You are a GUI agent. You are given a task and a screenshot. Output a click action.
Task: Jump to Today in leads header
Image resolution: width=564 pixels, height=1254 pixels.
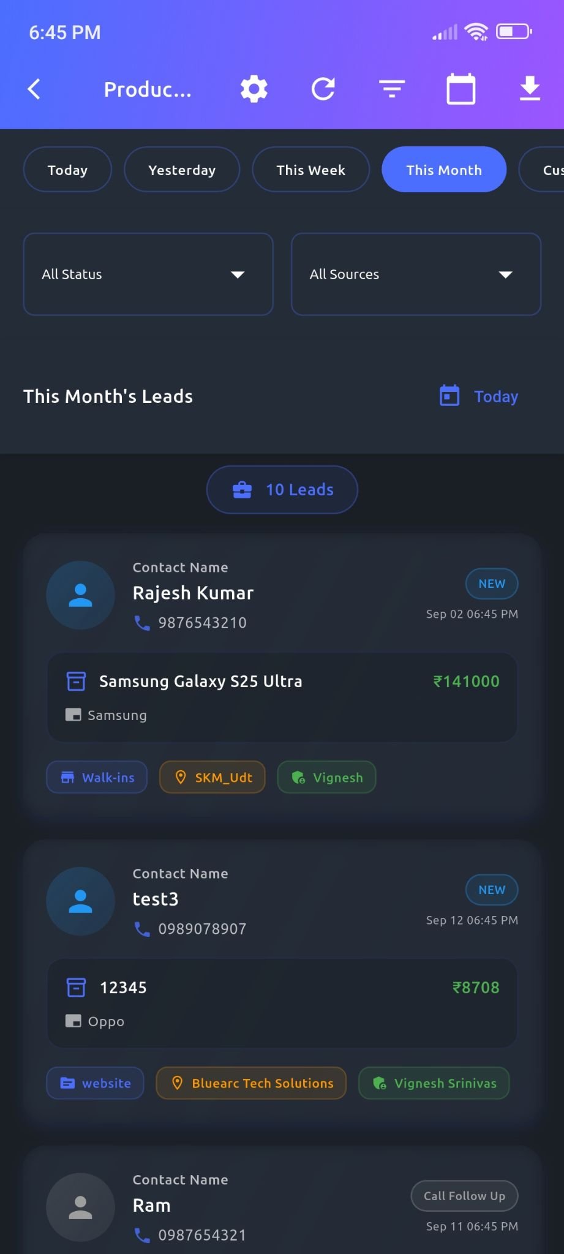pos(479,396)
